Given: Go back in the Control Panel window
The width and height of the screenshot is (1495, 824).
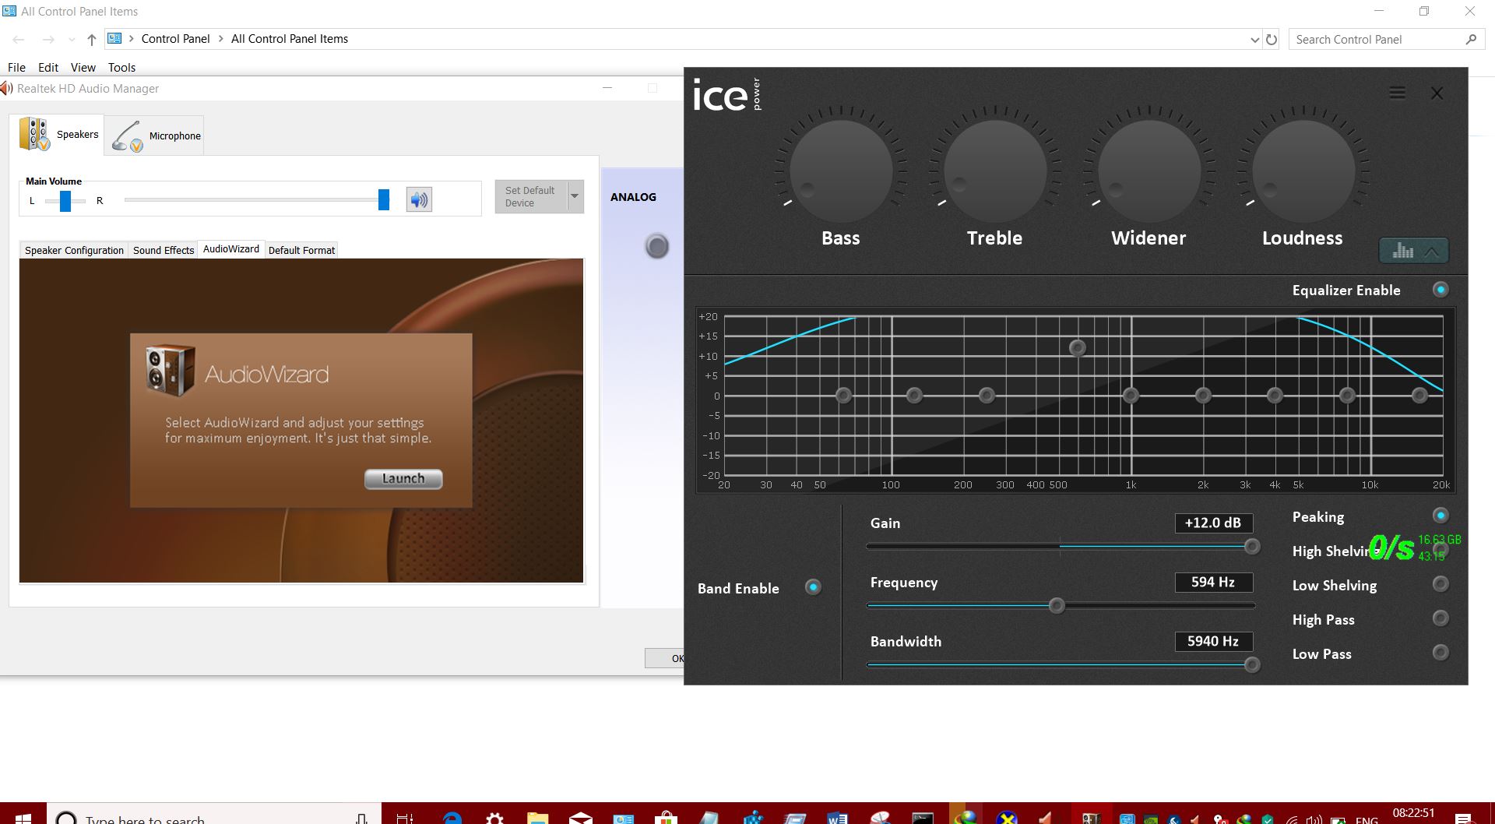Looking at the screenshot, I should point(19,39).
